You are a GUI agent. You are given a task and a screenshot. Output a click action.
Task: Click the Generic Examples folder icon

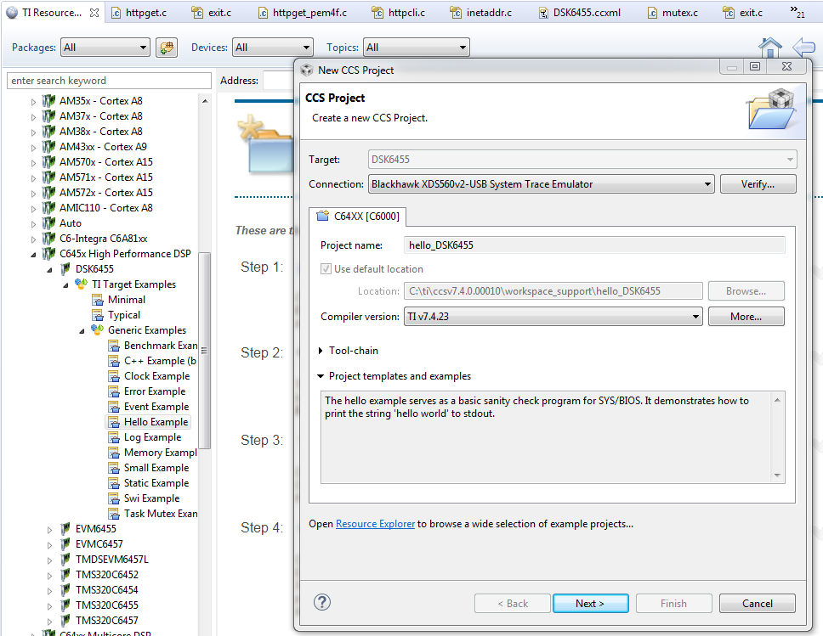point(98,330)
